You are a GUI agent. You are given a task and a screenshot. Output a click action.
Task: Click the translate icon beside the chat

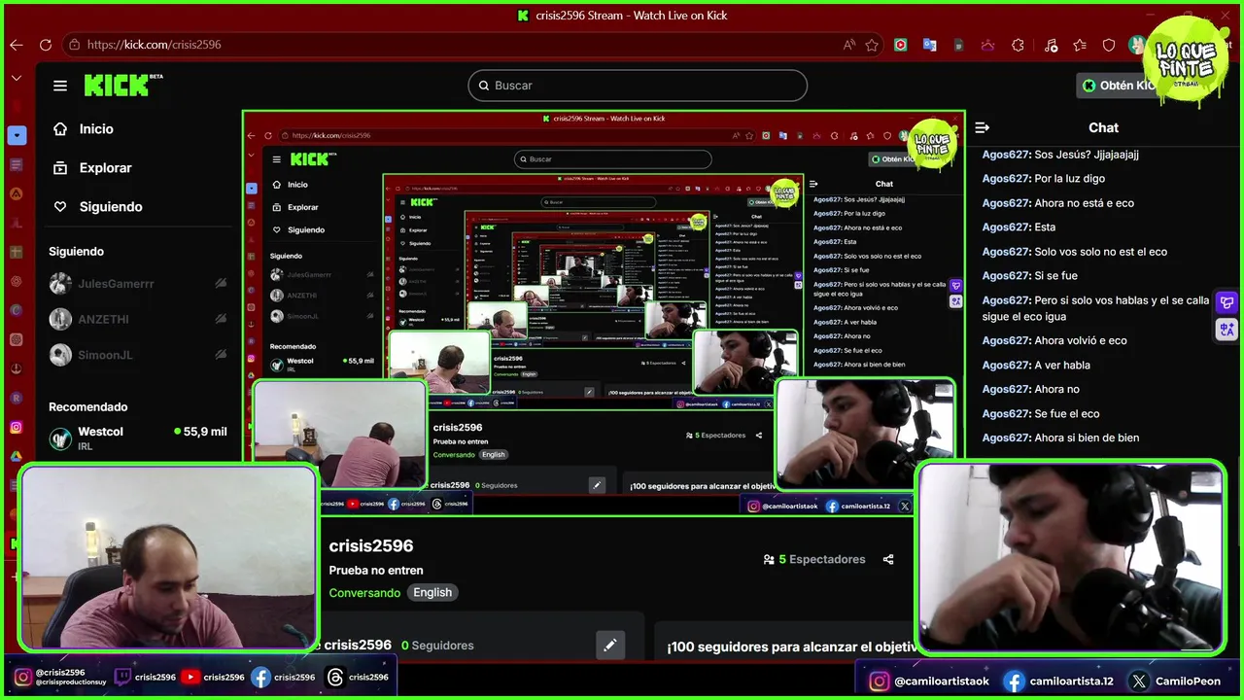click(1227, 330)
